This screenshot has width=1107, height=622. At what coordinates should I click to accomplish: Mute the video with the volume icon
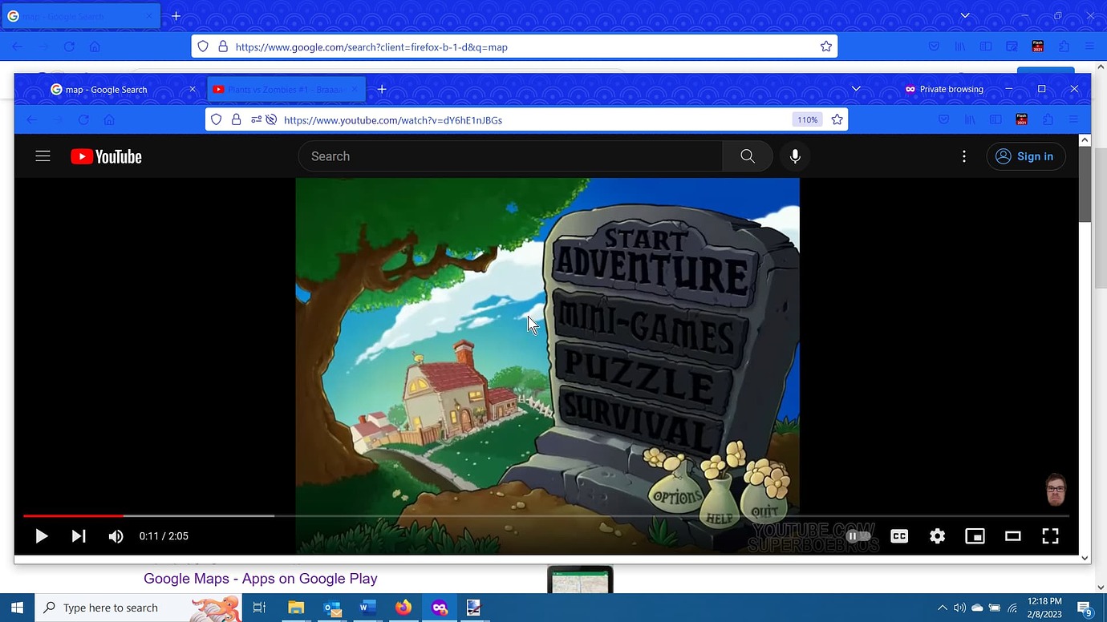pos(116,535)
